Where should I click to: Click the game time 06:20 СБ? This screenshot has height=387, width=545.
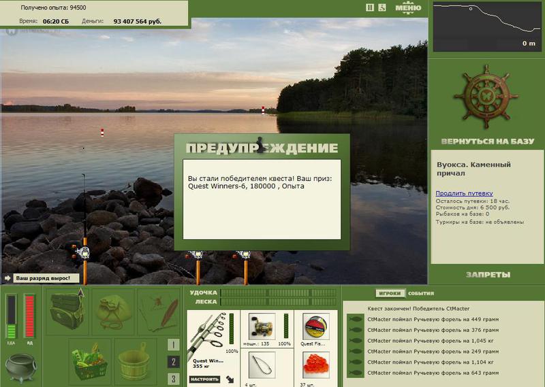pyautogui.click(x=56, y=21)
